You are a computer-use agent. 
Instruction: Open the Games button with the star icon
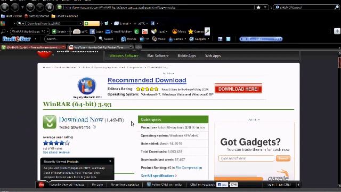(196, 31)
